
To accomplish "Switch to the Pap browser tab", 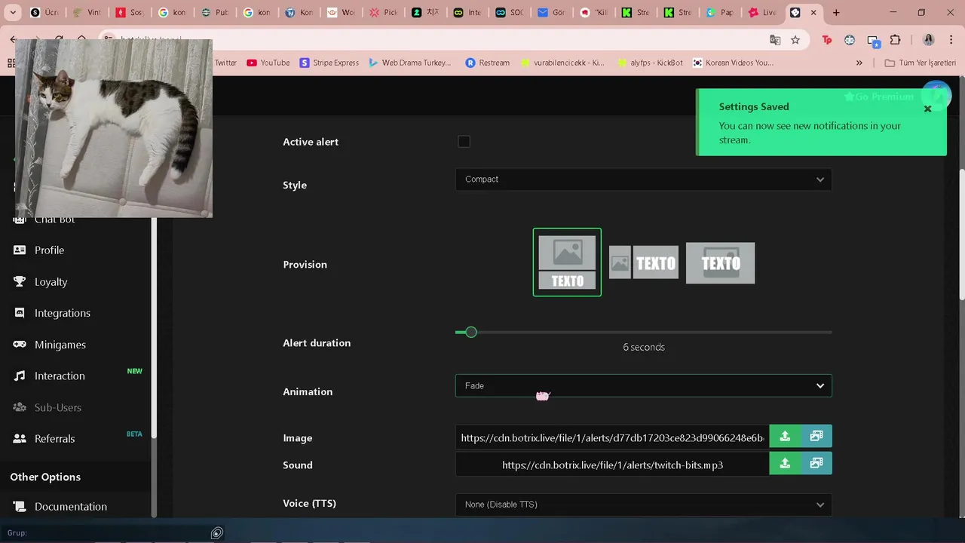I will point(720,13).
